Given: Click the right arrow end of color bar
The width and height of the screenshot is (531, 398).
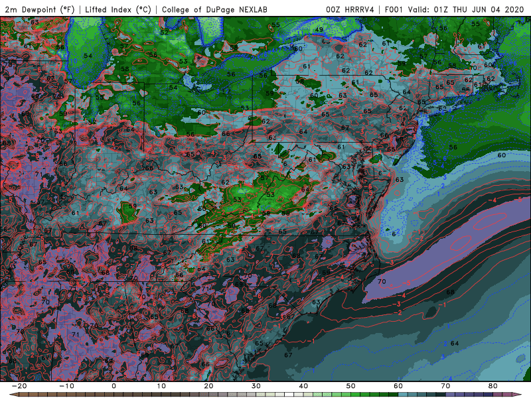Looking at the screenshot, I should [x=517, y=394].
